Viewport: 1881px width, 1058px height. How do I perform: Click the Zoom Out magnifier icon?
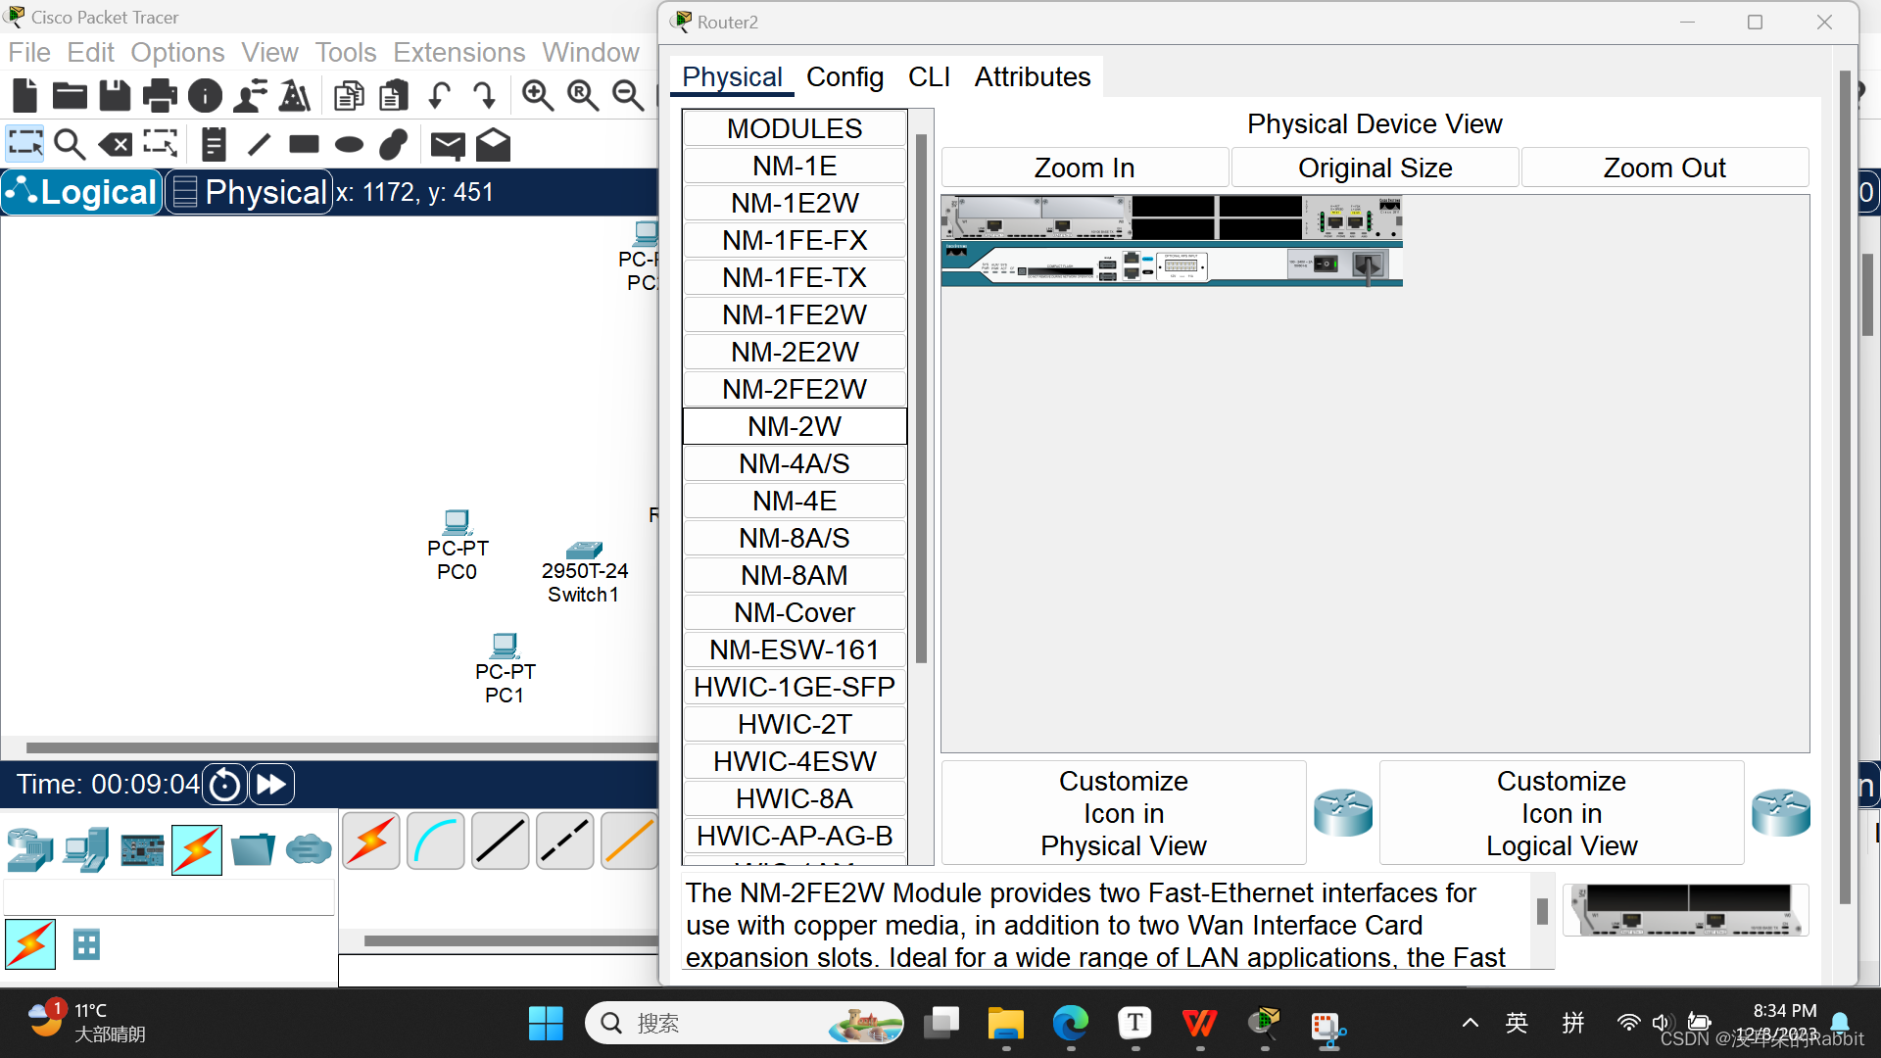[x=628, y=95]
